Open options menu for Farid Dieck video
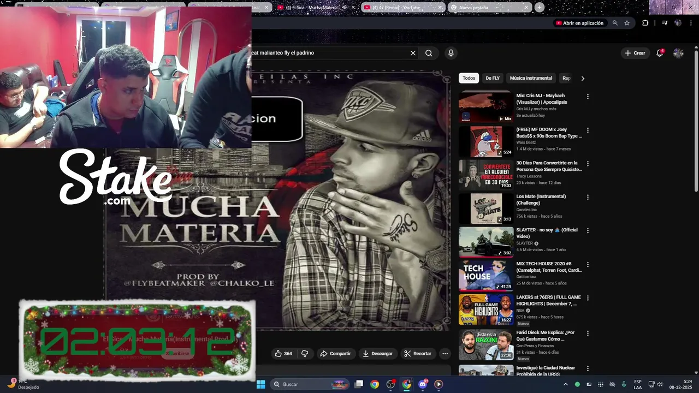The image size is (699, 393). [588, 333]
